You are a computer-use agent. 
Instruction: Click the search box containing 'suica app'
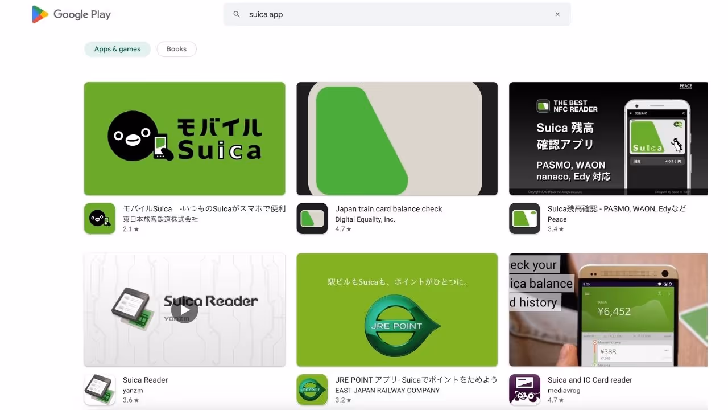397,14
